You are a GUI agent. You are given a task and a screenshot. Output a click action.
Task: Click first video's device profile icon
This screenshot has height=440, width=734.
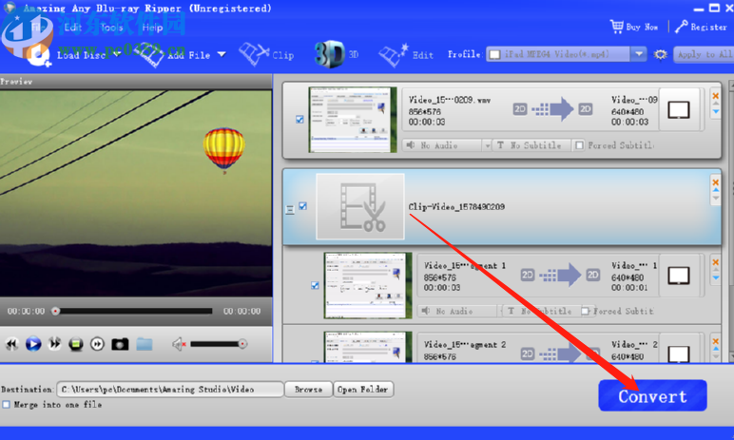(679, 110)
